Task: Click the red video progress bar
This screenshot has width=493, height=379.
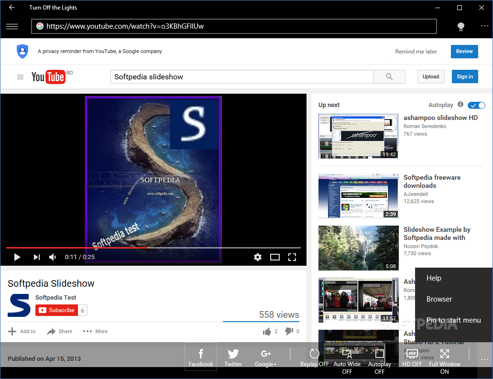Action: [x=77, y=248]
